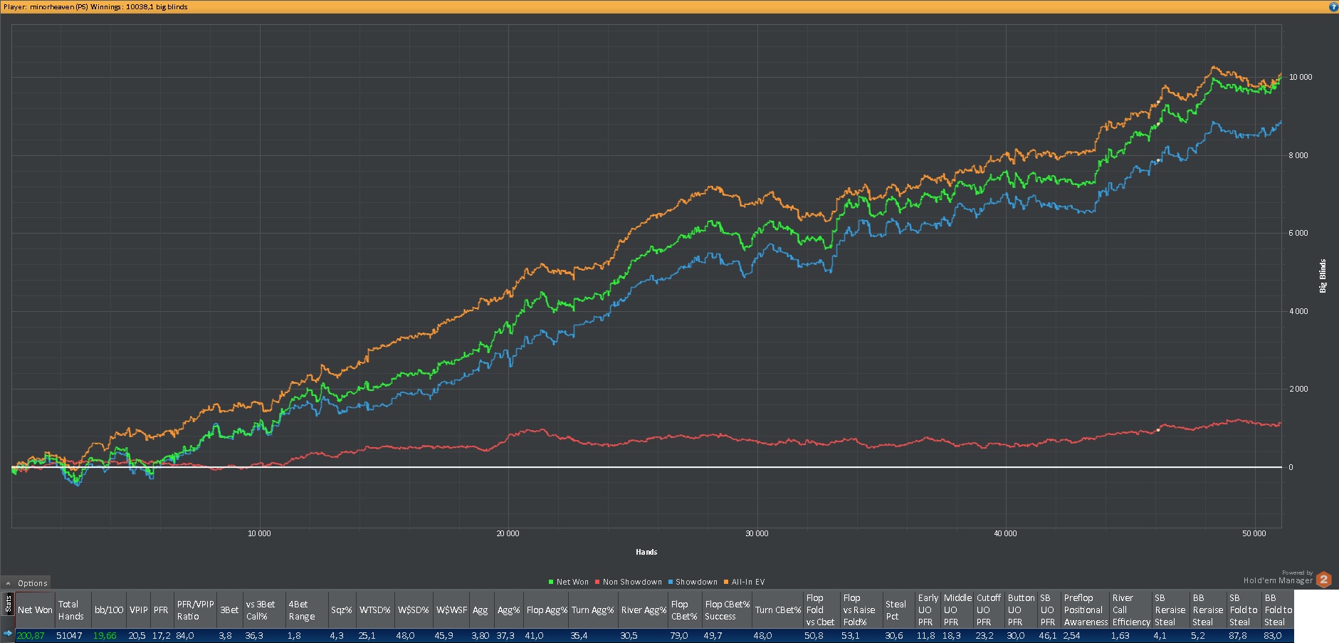Click the green Net Won legend swatch
The image size is (1339, 643).
point(551,582)
